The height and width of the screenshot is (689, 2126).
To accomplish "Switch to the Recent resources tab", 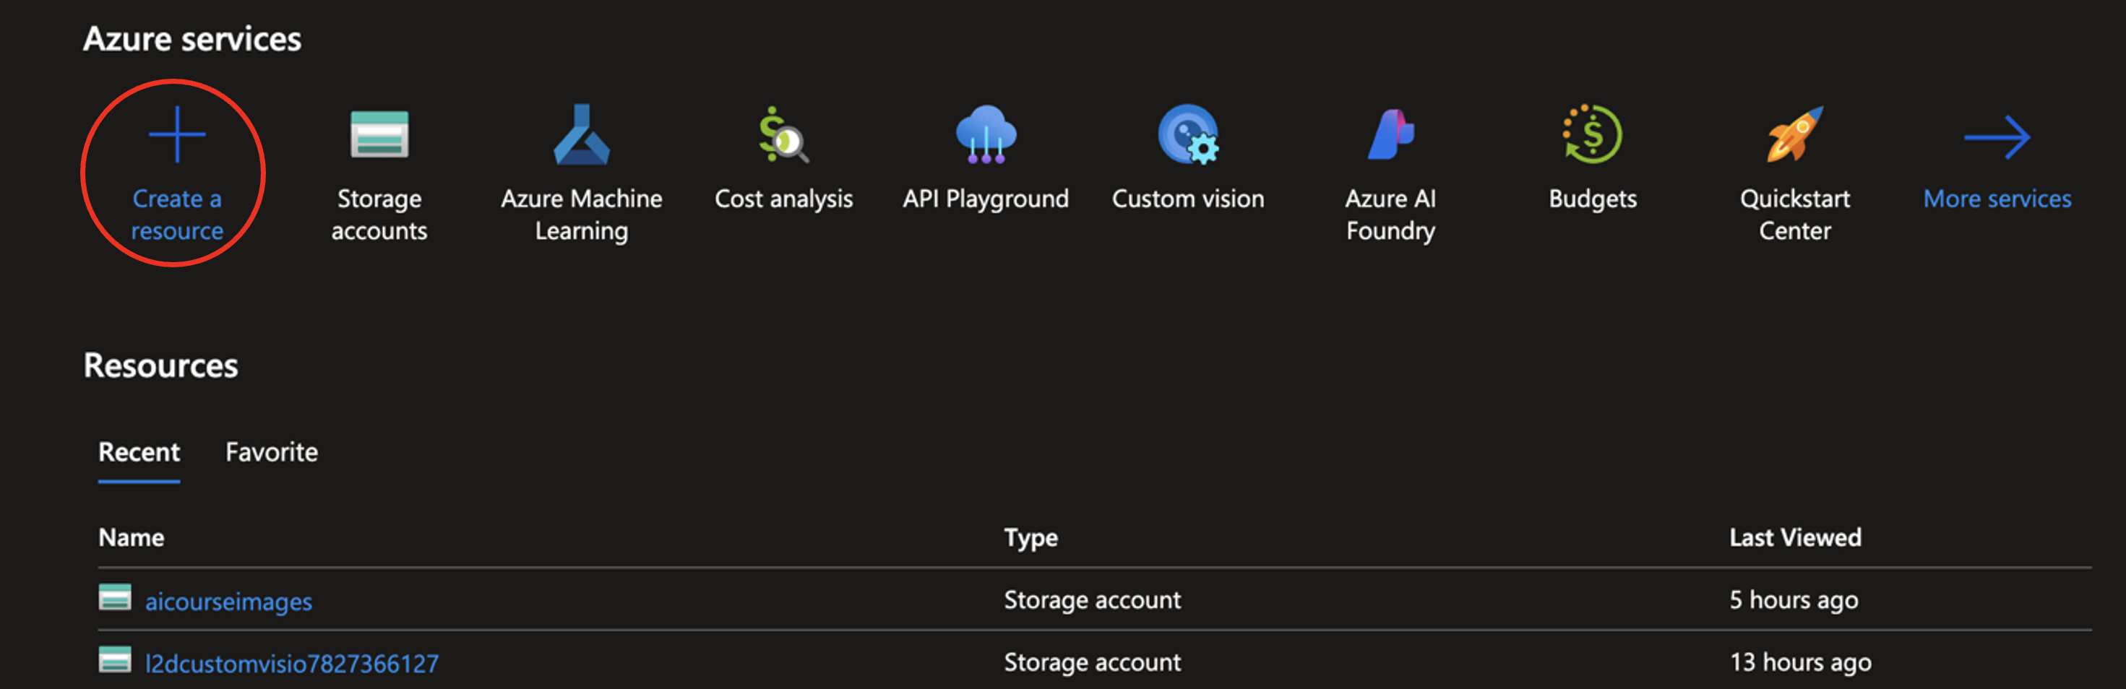I will (x=139, y=452).
